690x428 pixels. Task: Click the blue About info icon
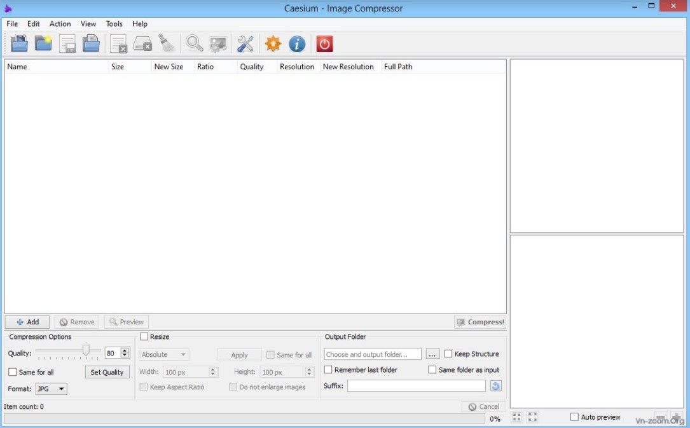click(297, 43)
